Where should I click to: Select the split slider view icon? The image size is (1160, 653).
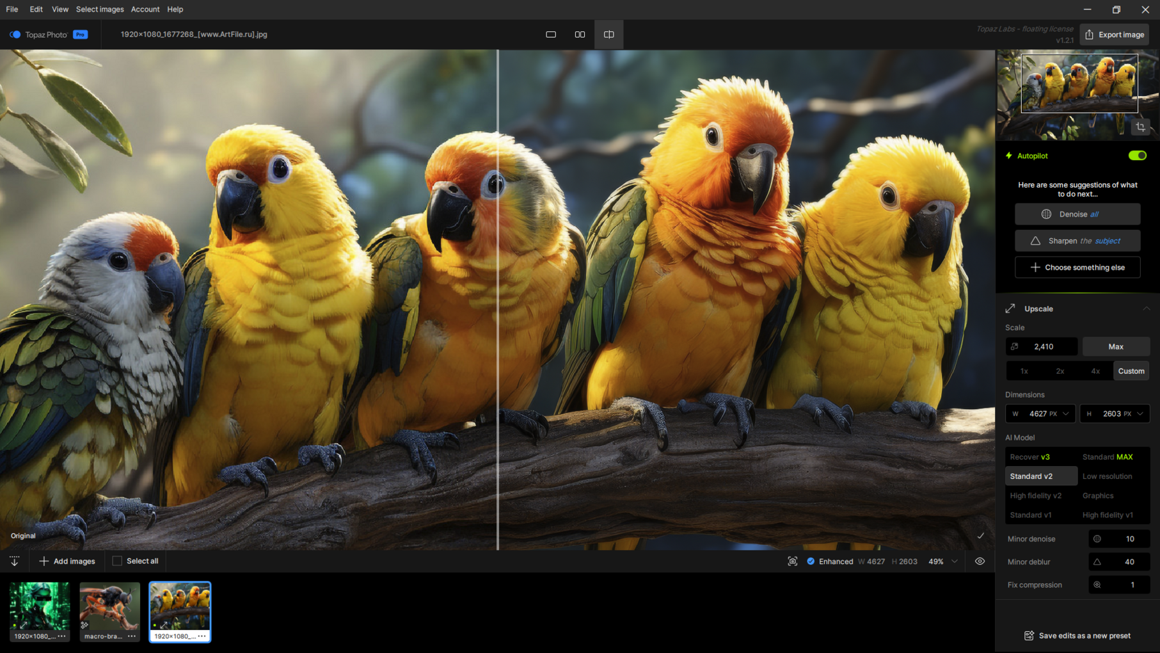[x=608, y=35]
